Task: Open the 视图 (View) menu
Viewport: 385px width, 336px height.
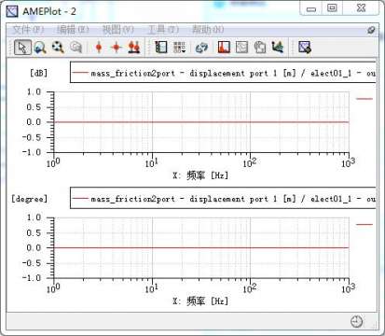Action: pyautogui.click(x=118, y=30)
